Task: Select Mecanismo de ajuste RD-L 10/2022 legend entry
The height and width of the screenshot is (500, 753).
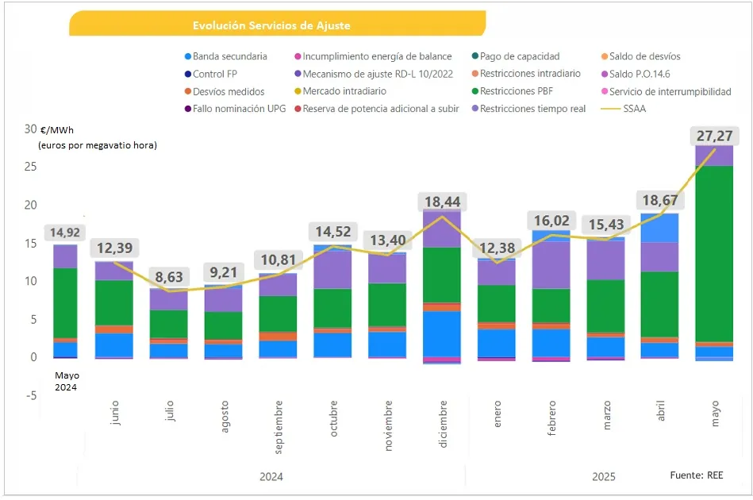Action: pyautogui.click(x=374, y=74)
